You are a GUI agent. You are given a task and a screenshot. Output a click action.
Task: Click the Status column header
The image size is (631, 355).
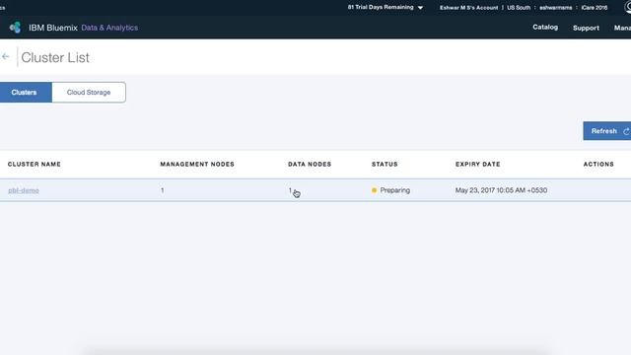coord(385,165)
